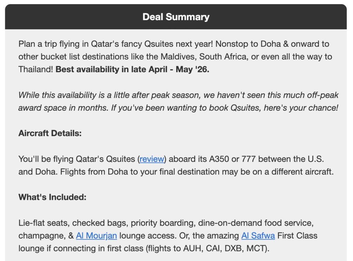
Task: Click the What's Included heading
Action: click(x=52, y=197)
